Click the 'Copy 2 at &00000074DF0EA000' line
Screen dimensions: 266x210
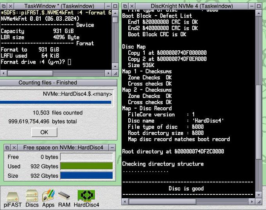click(167, 59)
